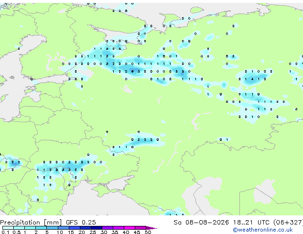Click the '25' legend scale label
The height and width of the screenshot is (234, 303).
[93, 232]
